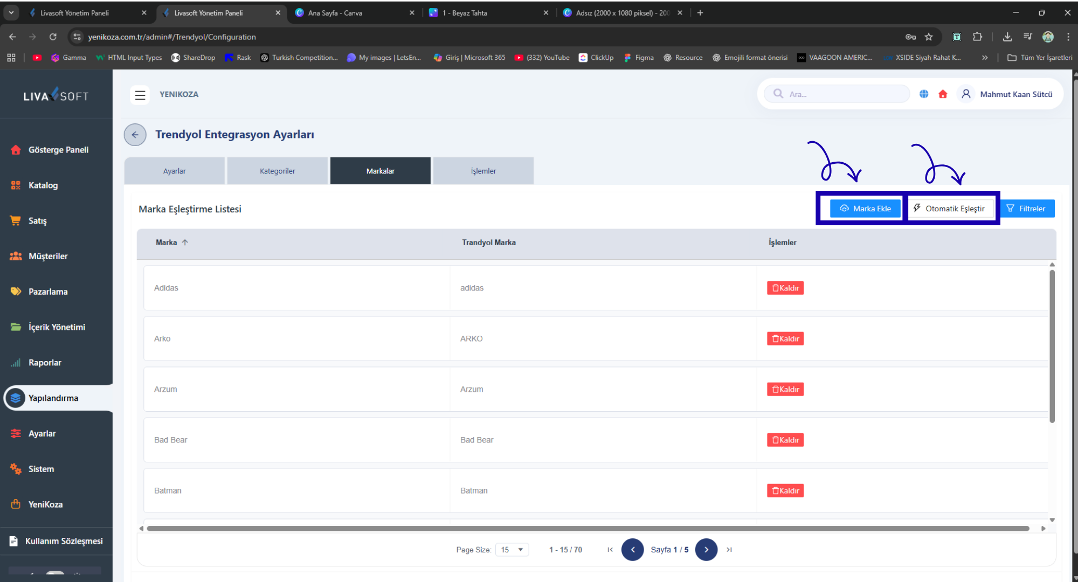
Task: Click the hamburger menu icon beside YENIKOZA
Action: click(140, 95)
